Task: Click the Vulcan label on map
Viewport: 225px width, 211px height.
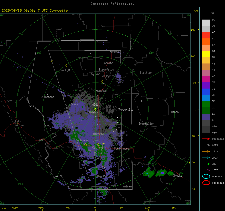Action: coord(127,186)
